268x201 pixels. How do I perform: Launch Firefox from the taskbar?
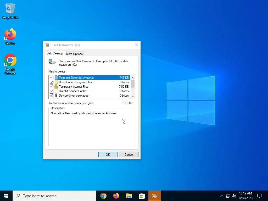(x=116, y=196)
